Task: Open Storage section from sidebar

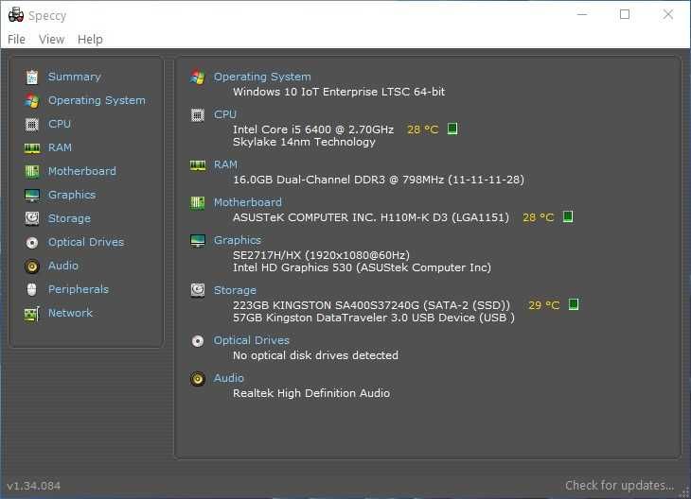Action: click(x=69, y=218)
